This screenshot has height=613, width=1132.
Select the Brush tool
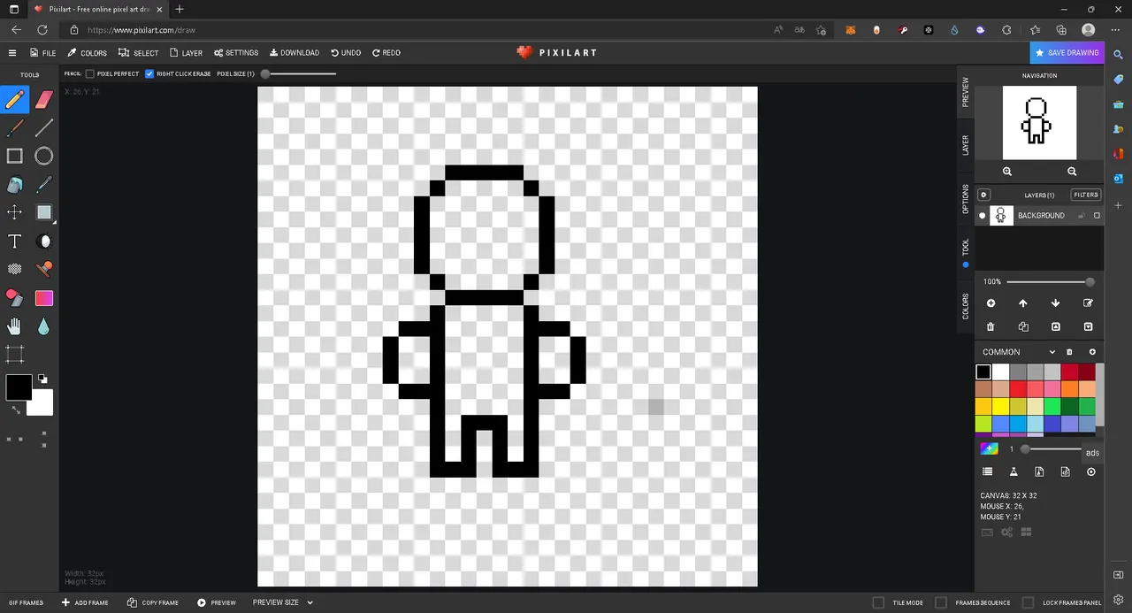(15, 128)
